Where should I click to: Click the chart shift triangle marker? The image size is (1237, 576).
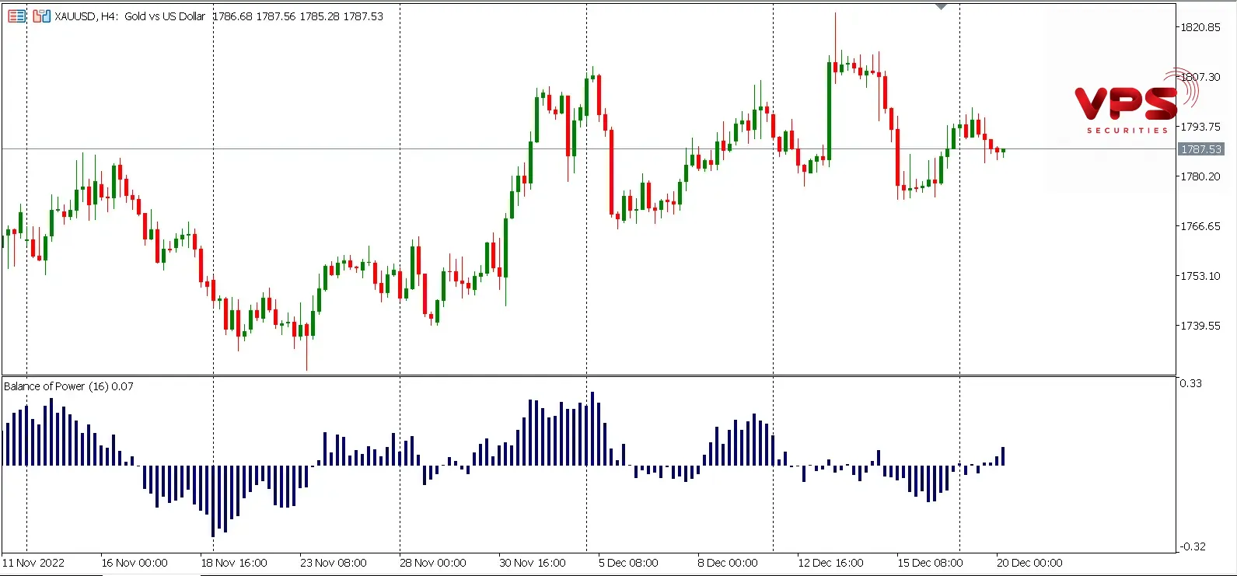(x=941, y=6)
